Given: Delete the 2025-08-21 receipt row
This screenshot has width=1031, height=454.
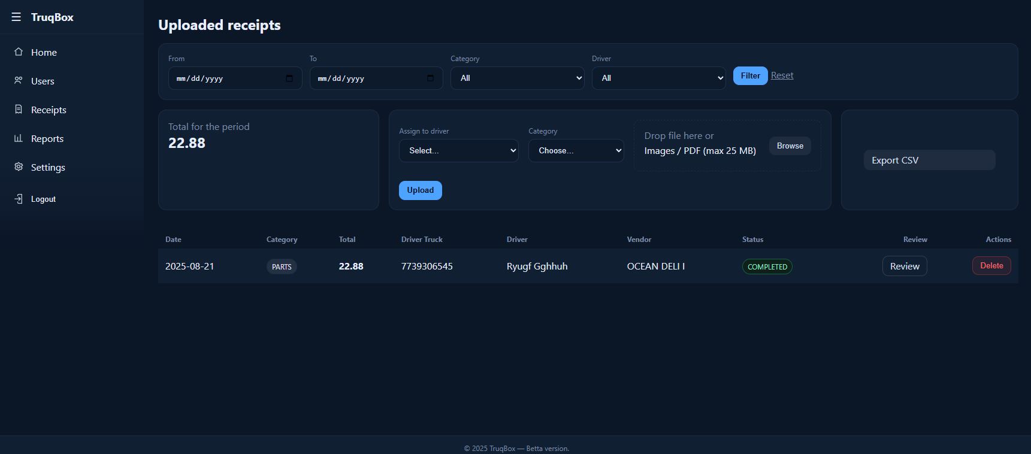Looking at the screenshot, I should click(x=991, y=266).
